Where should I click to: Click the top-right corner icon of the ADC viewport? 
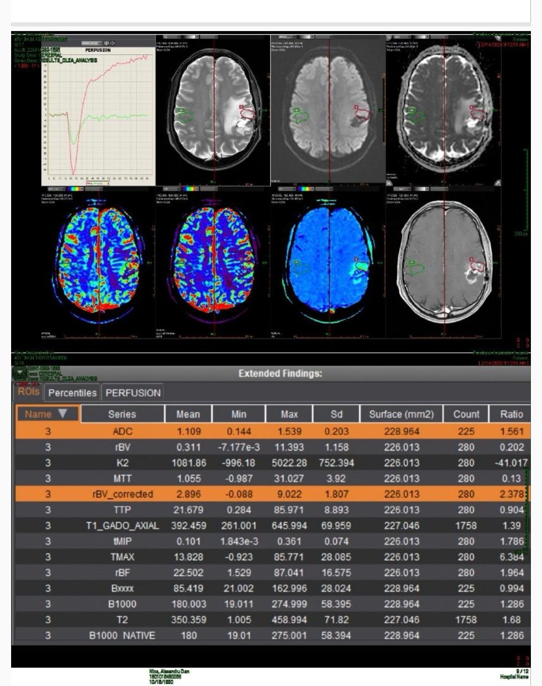(x=498, y=37)
